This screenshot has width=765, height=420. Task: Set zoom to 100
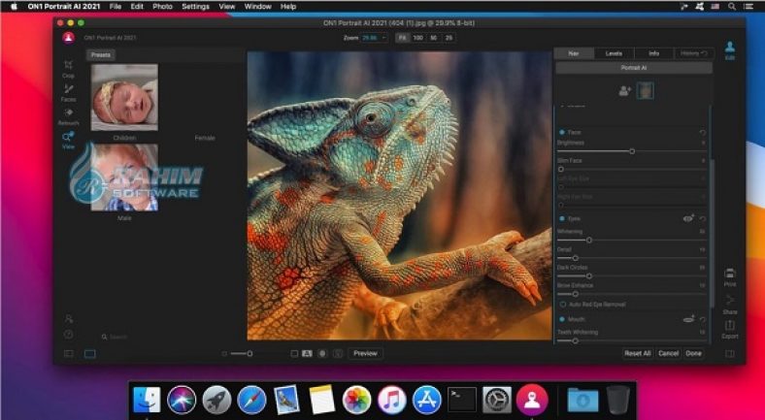pyautogui.click(x=417, y=38)
